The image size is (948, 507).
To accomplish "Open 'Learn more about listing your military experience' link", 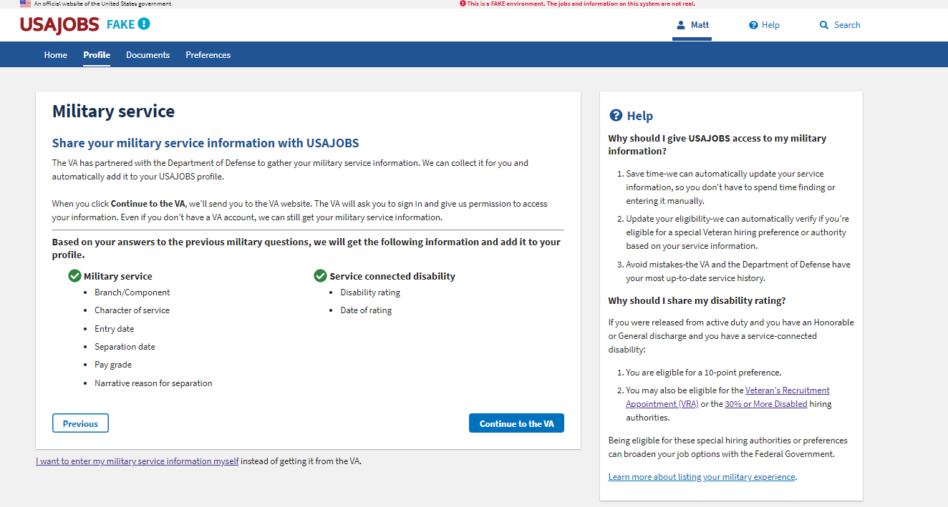I will pyautogui.click(x=702, y=477).
